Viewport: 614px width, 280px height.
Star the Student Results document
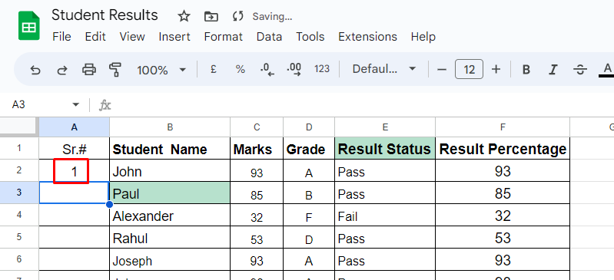[x=184, y=16]
